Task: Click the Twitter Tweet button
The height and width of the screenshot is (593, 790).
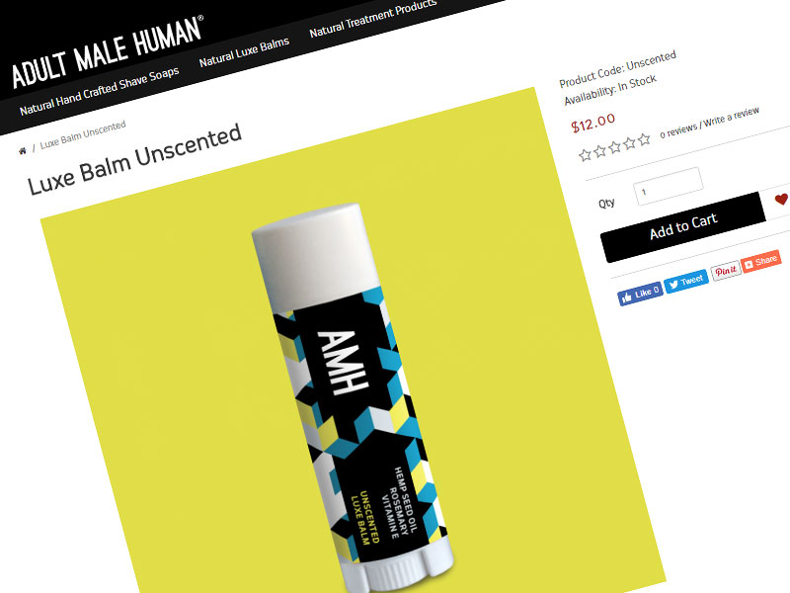Action: [686, 282]
